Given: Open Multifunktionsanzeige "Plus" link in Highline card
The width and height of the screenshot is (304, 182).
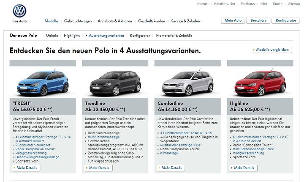Looking at the screenshot, I should click(253, 149).
